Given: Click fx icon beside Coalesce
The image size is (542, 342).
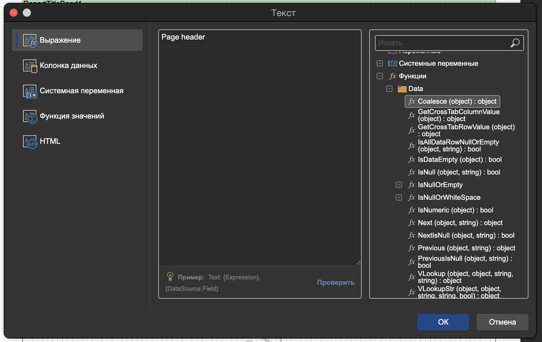Looking at the screenshot, I should pyautogui.click(x=412, y=101).
